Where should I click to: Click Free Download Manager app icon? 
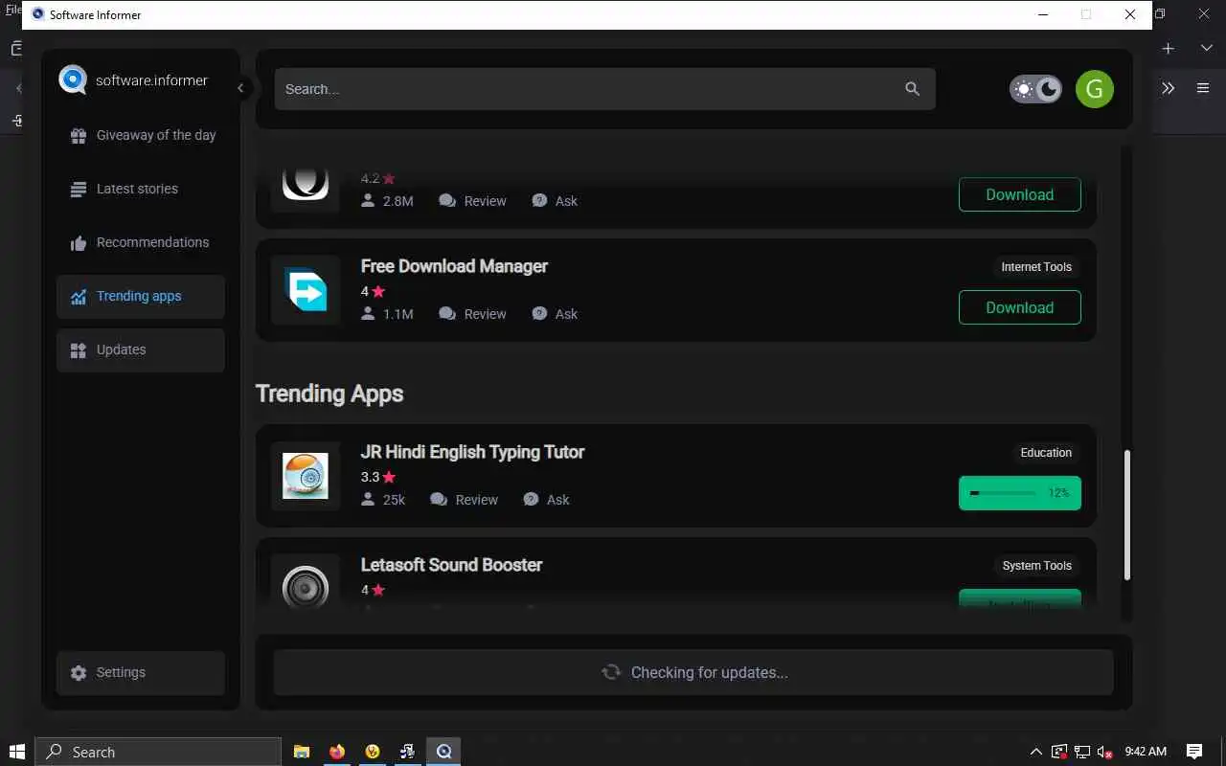tap(306, 289)
